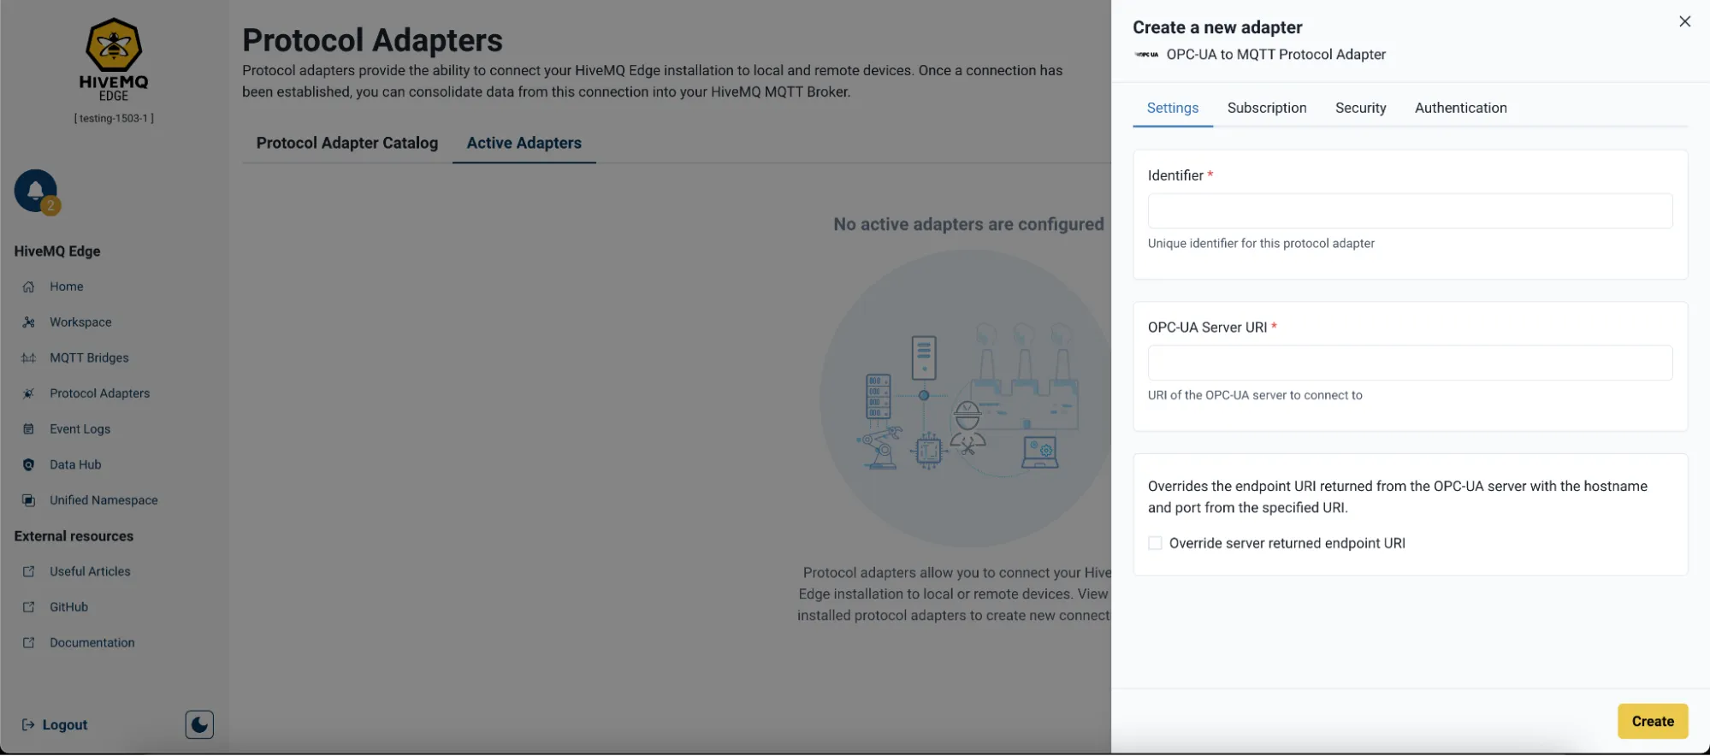Focus the OPC-UA Server URI input field
Viewport: 1710px width, 756px height.
(1410, 363)
